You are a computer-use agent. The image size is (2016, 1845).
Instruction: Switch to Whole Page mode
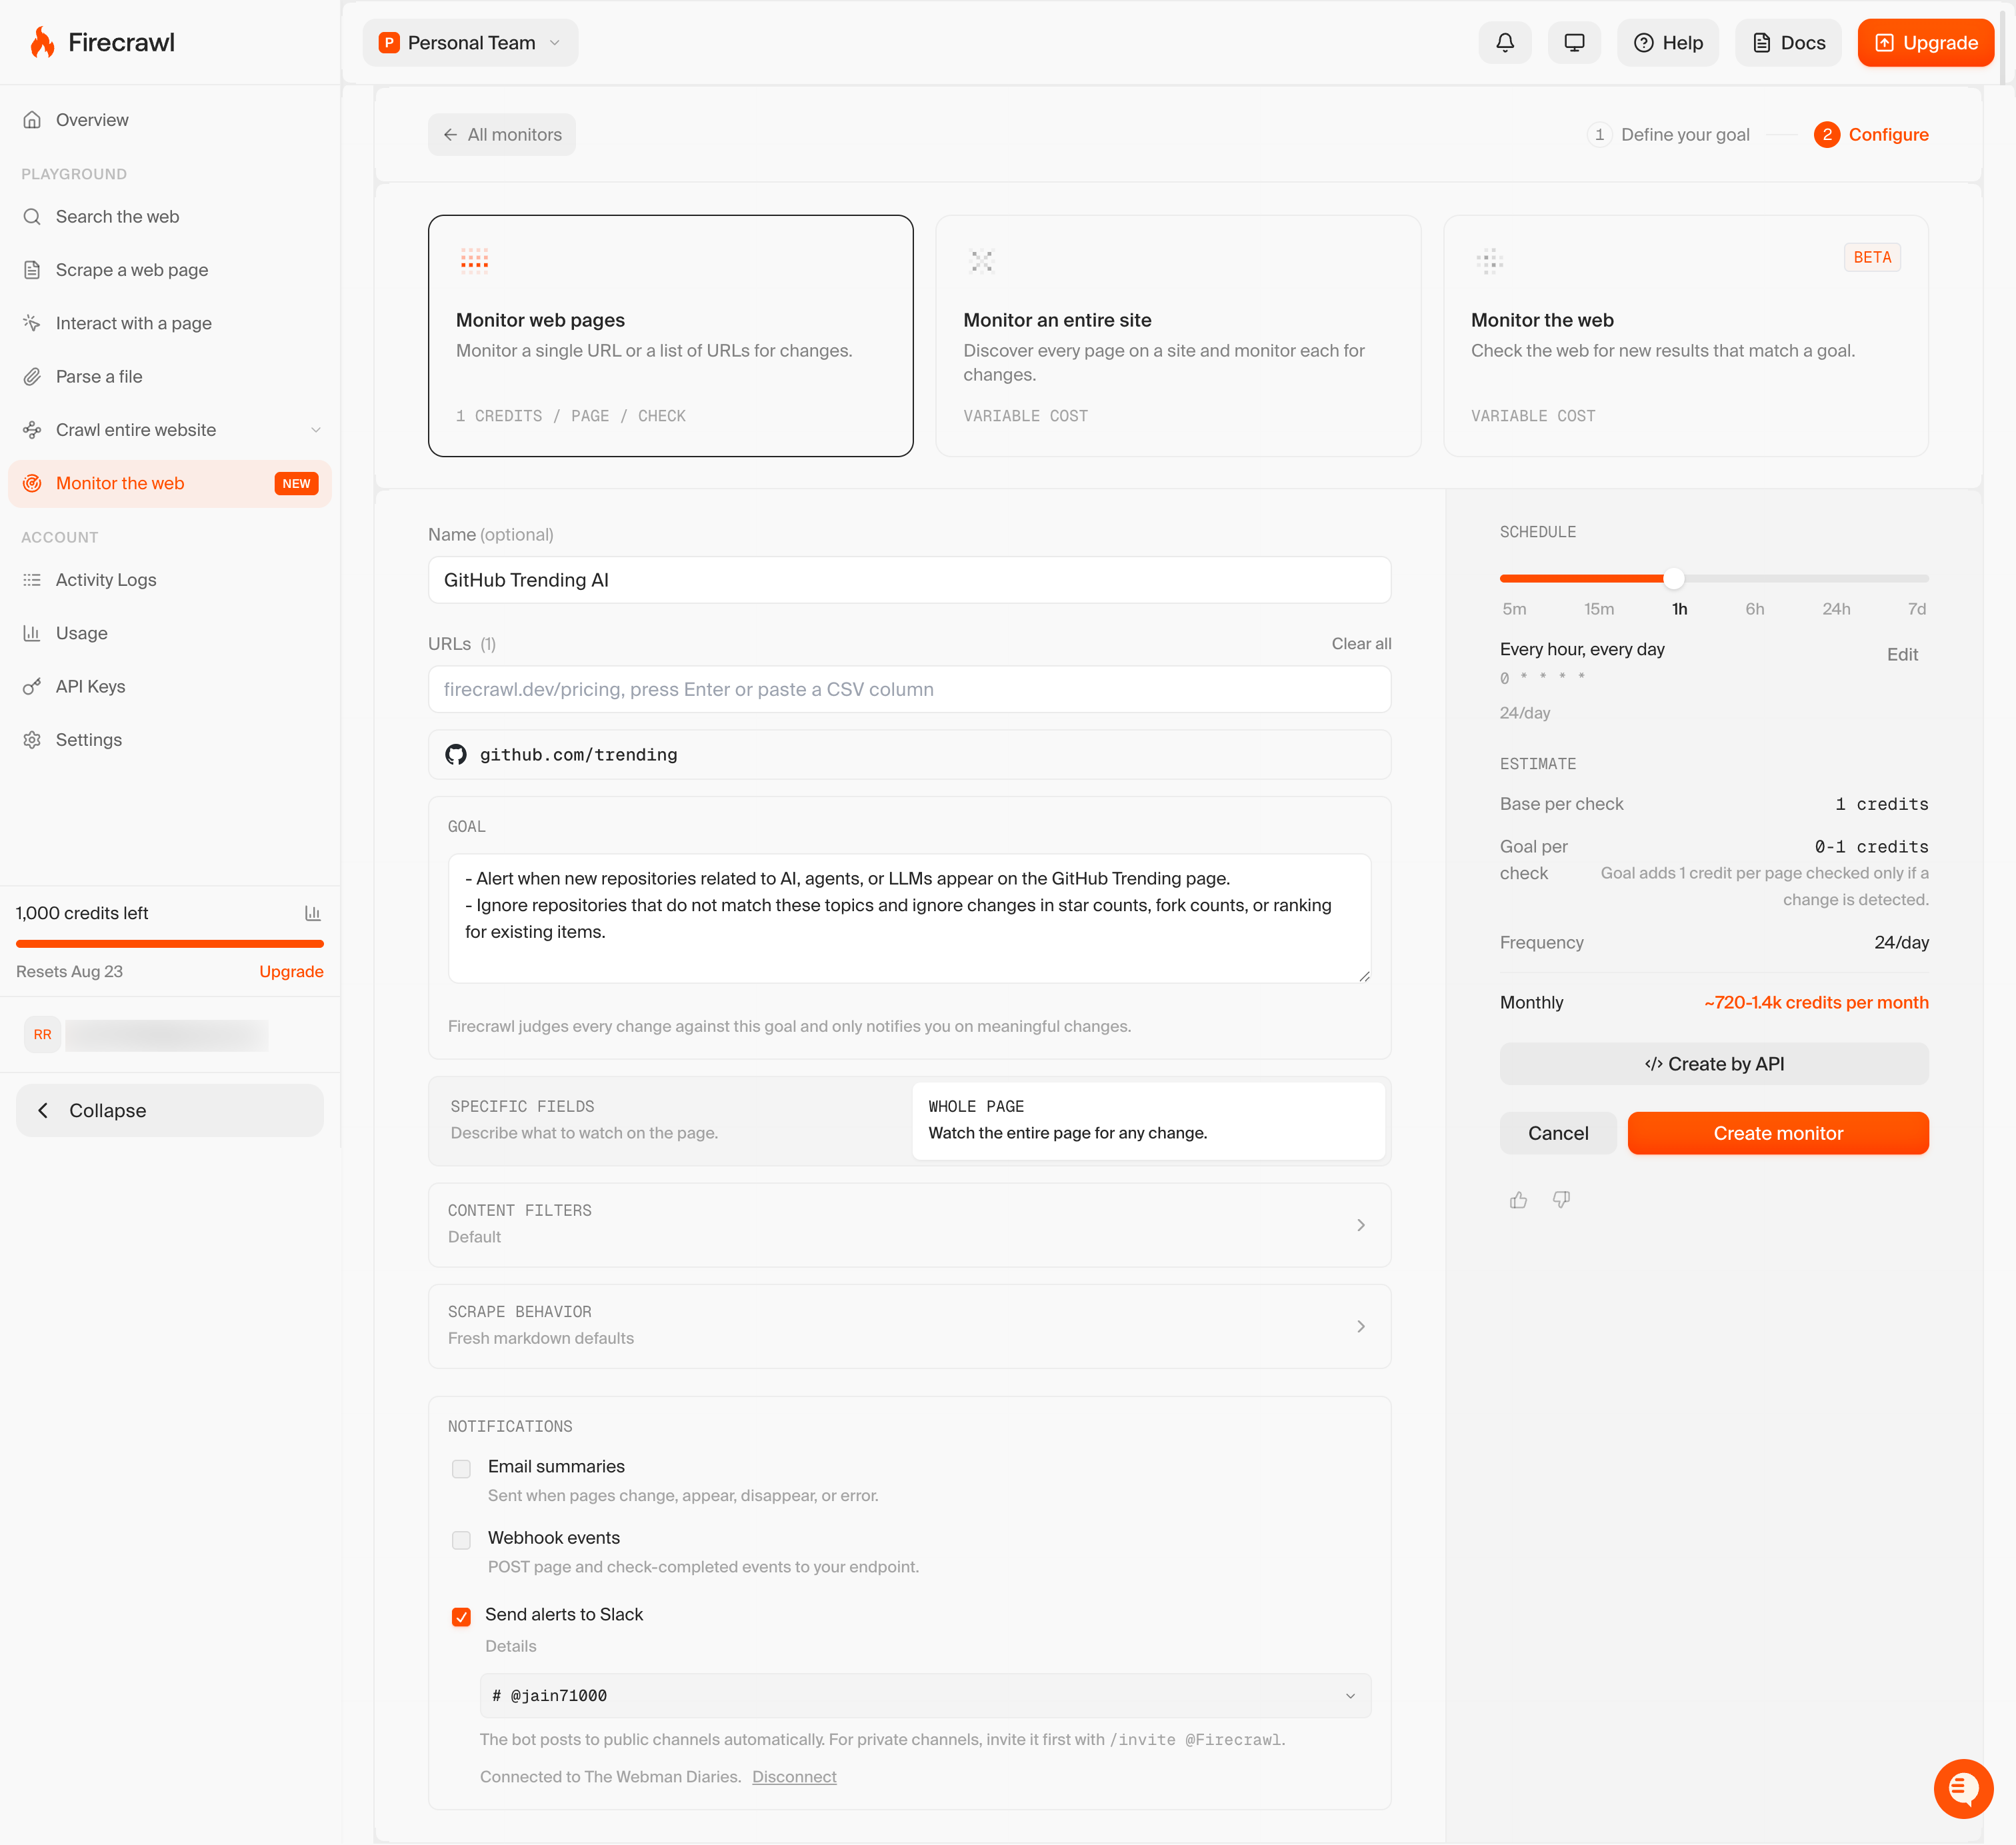(x=1148, y=1120)
